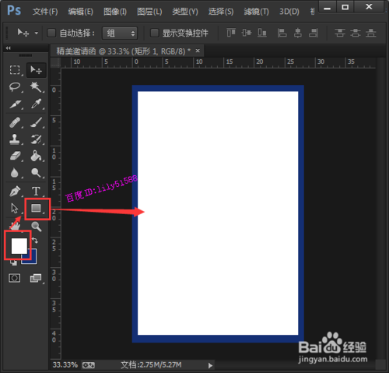Reset default foreground and background colors
Screen dimensions: 389x373
coord(13,262)
